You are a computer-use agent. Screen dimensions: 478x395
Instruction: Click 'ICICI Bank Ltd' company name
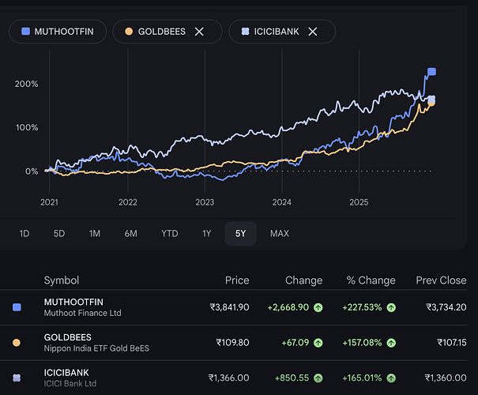coord(70,383)
